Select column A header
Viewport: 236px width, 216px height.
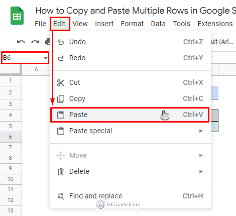pyautogui.click(x=36, y=70)
